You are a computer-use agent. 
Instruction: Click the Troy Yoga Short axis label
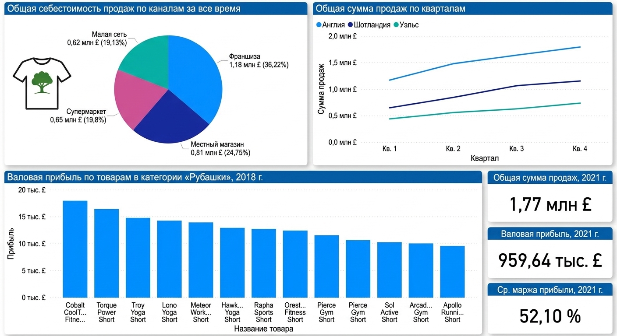point(138,312)
